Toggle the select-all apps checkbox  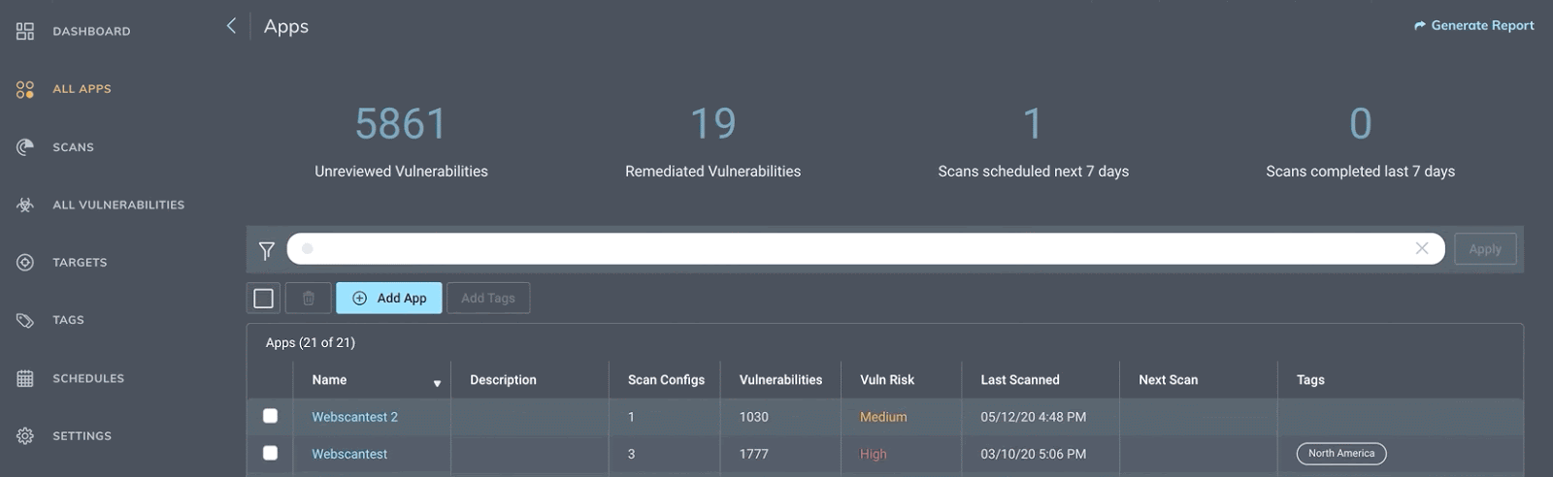(263, 299)
